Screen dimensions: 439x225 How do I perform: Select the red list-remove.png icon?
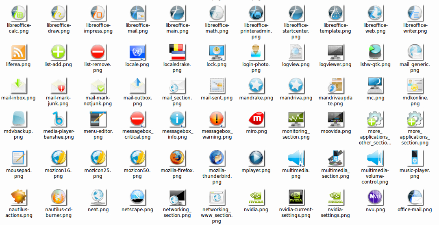click(x=98, y=52)
